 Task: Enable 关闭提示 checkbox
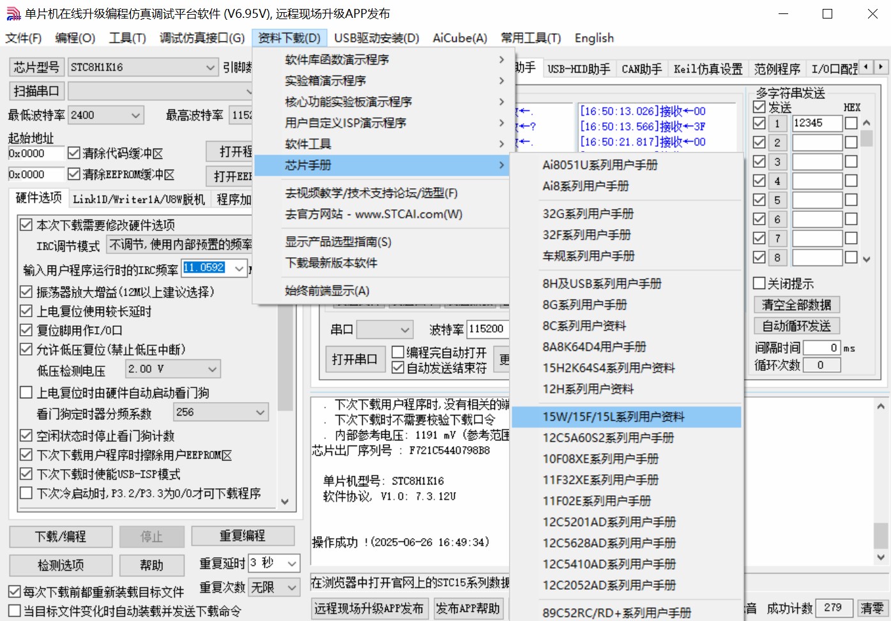(x=759, y=283)
